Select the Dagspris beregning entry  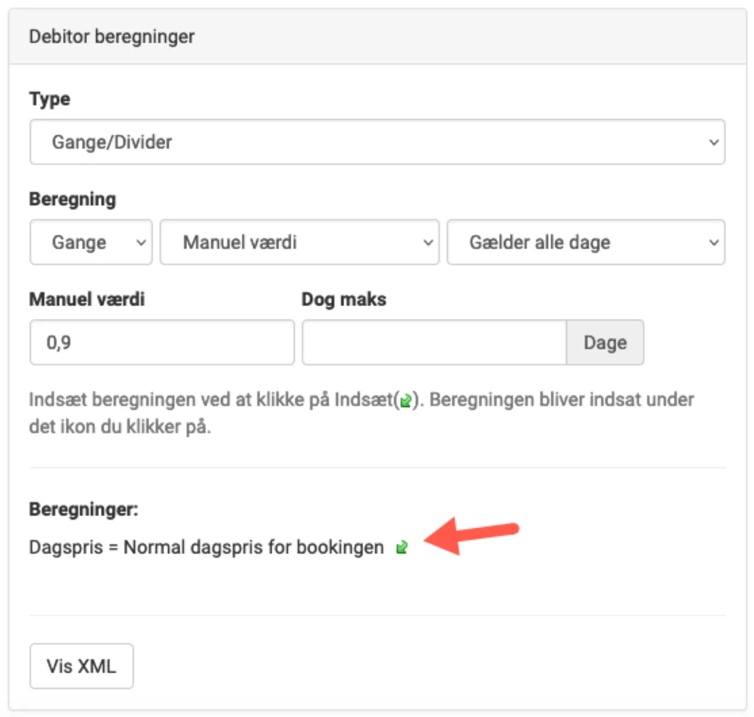(x=206, y=547)
